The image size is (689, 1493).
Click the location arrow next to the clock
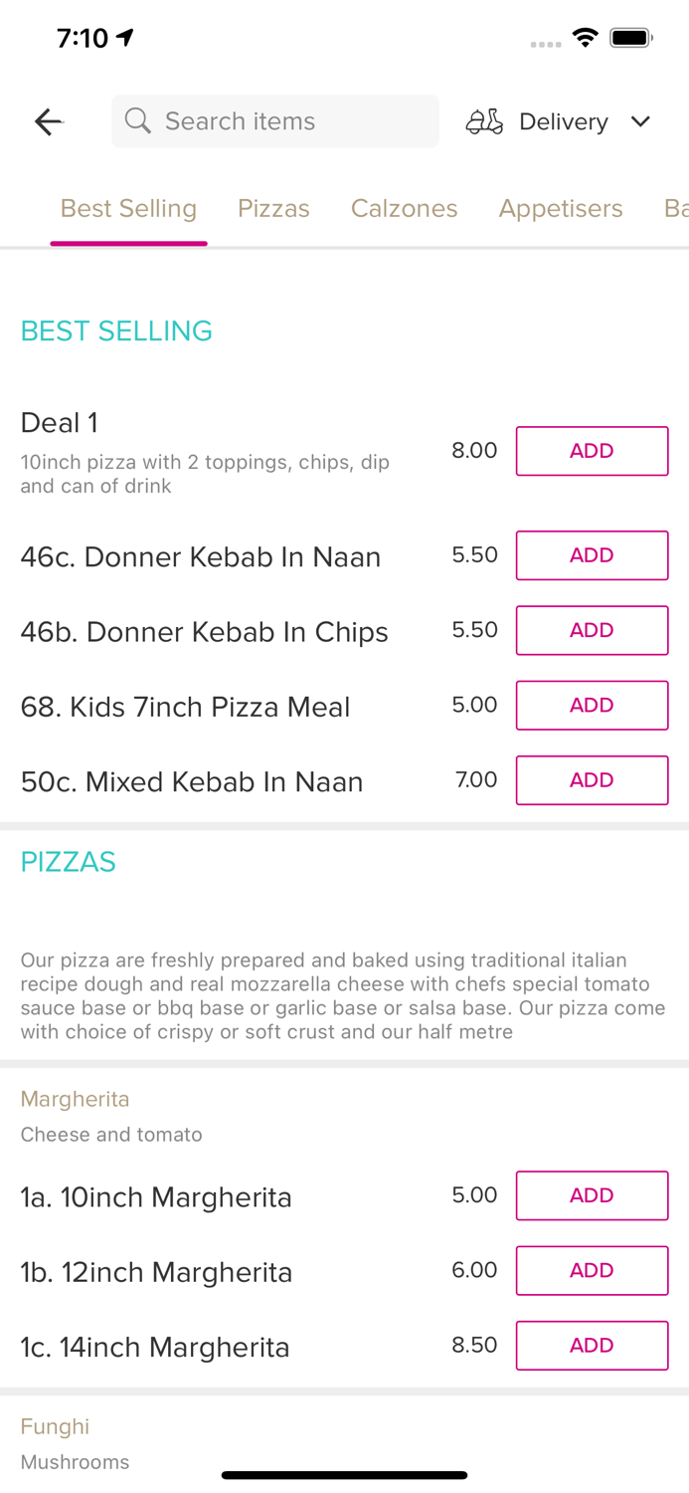(123, 37)
